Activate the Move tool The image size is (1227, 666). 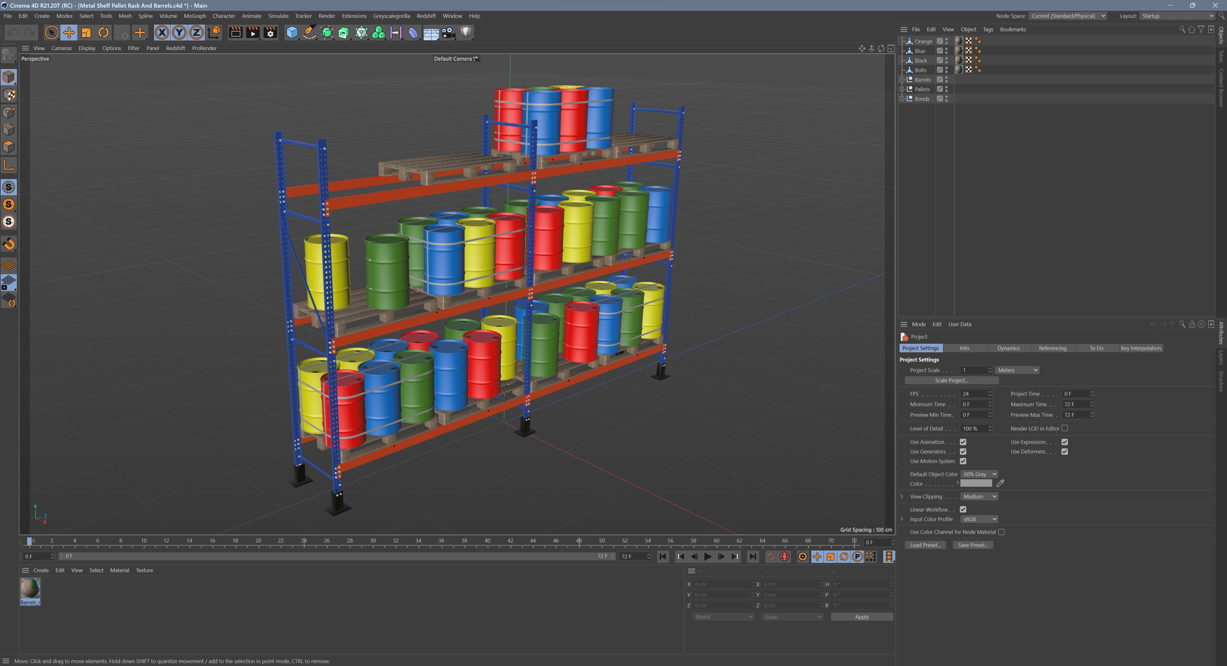pyautogui.click(x=69, y=32)
